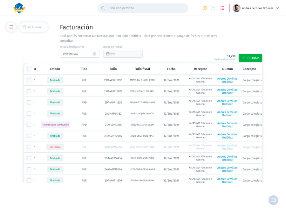Open the Escuela school dropdown
286x208 pixels.
click(79, 54)
